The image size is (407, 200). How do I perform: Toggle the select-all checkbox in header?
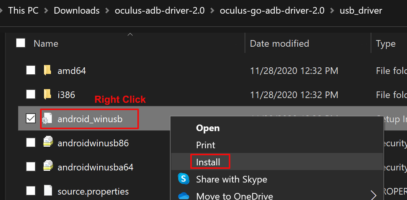click(21, 43)
